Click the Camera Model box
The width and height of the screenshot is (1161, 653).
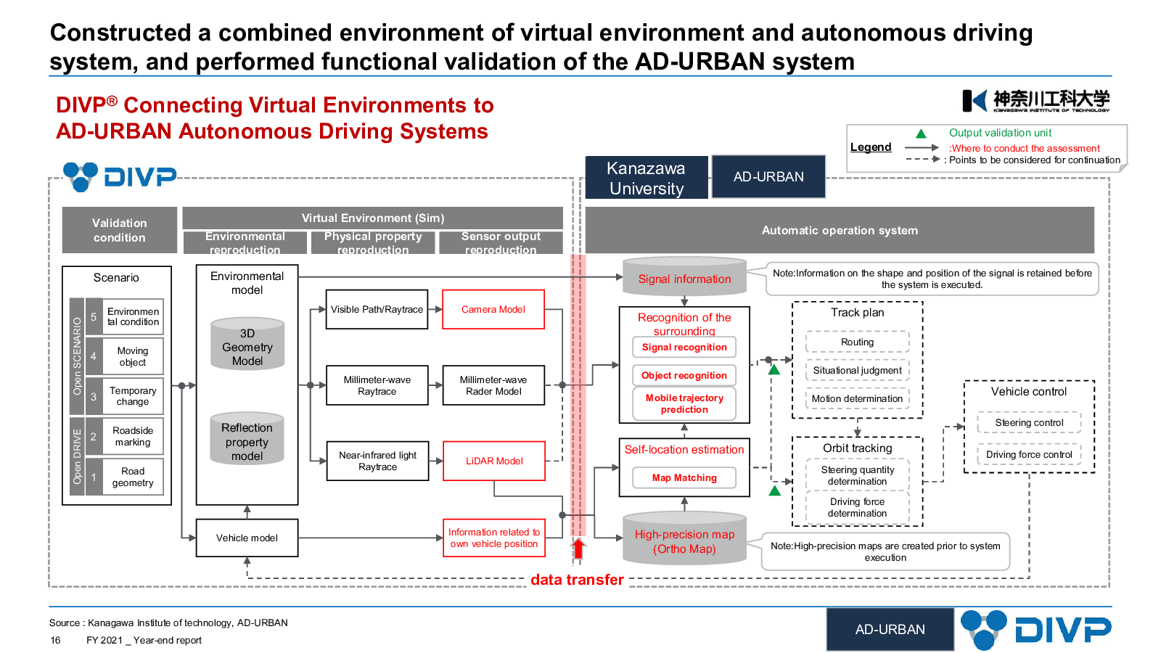click(x=493, y=309)
